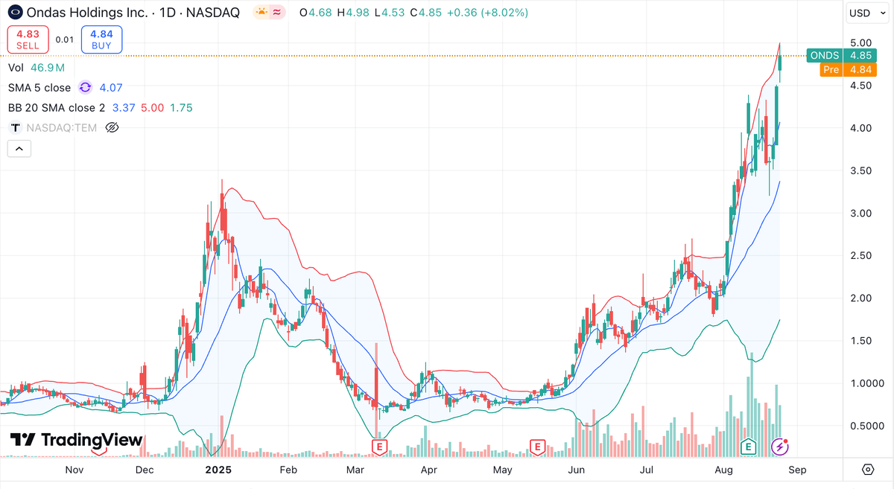Click the pink approximate-sign data icon

point(277,13)
